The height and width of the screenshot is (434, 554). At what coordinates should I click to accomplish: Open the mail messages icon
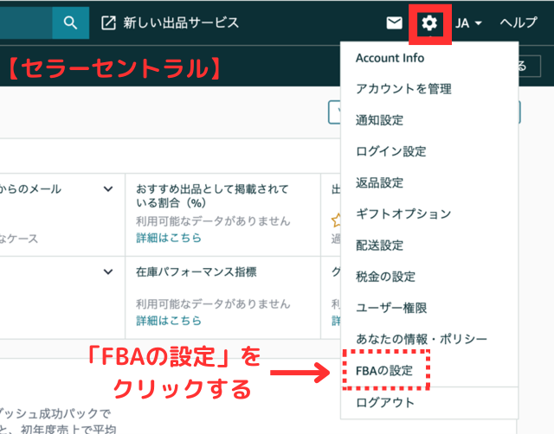point(394,23)
